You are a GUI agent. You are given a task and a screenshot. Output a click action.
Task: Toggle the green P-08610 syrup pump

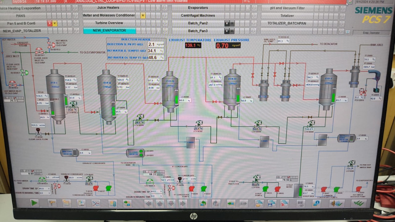point(265,189)
